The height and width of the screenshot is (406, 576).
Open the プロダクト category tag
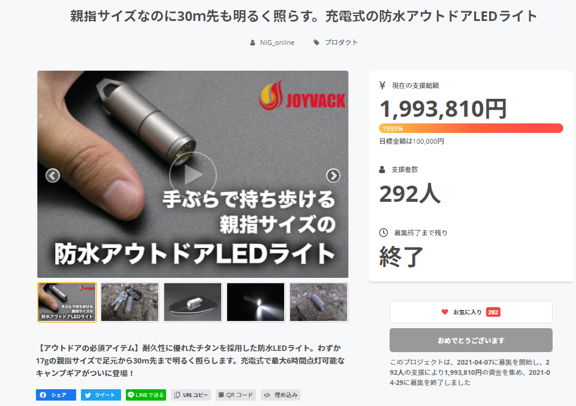(x=336, y=43)
